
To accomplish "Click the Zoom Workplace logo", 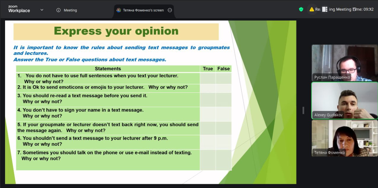I will 19,9.
